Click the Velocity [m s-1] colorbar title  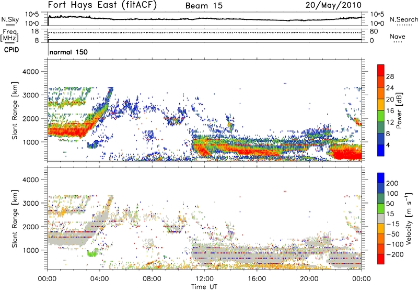click(409, 218)
